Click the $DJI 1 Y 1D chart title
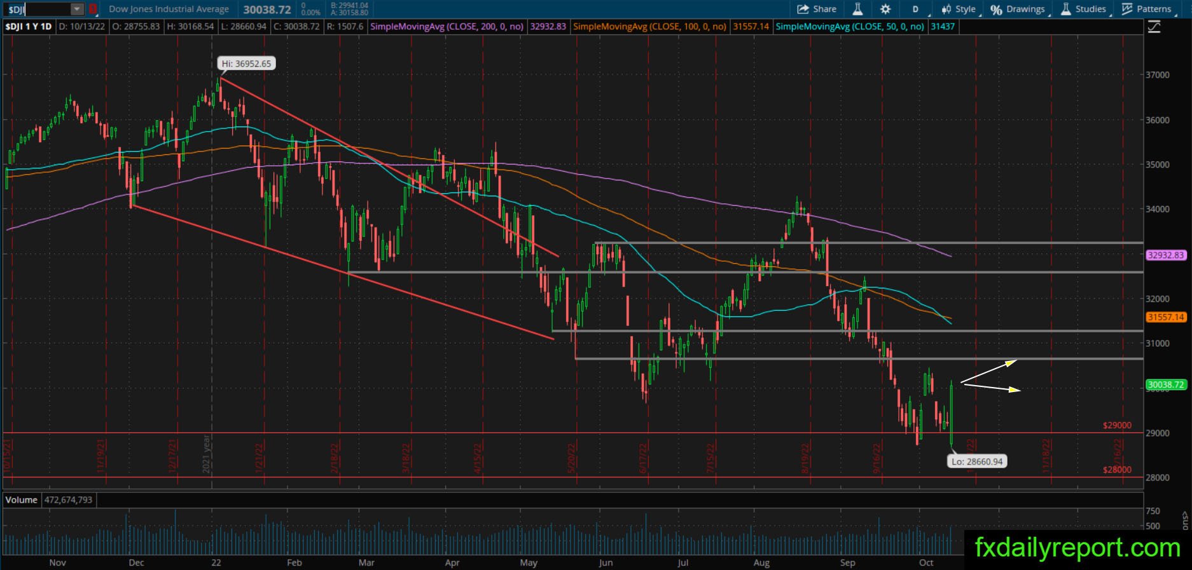Screen dimensions: 1192x570 point(29,27)
